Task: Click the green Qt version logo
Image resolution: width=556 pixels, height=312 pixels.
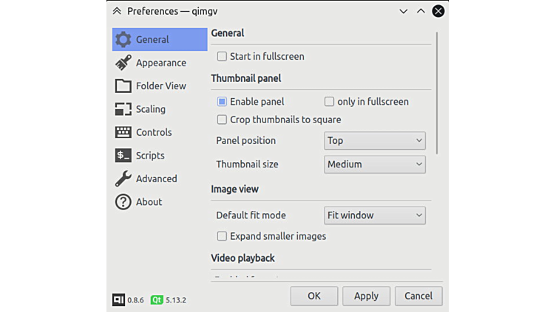Action: pos(157,300)
